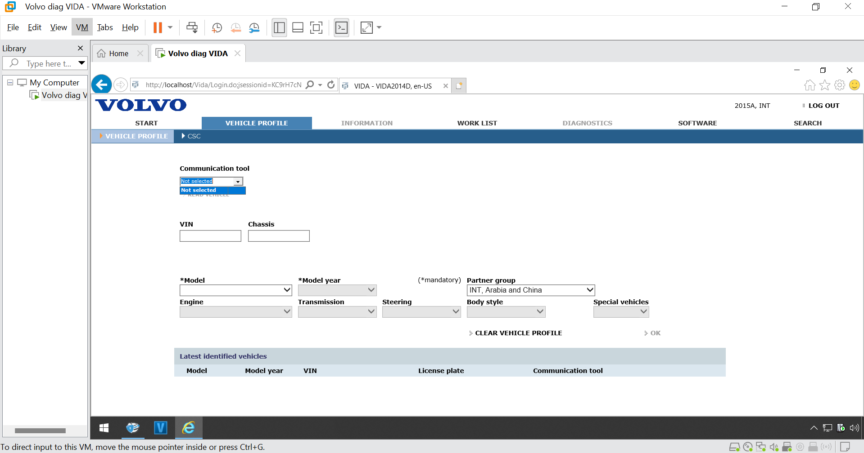The width and height of the screenshot is (864, 453).
Task: Toggle the library sidebar view icon
Action: [x=279, y=28]
